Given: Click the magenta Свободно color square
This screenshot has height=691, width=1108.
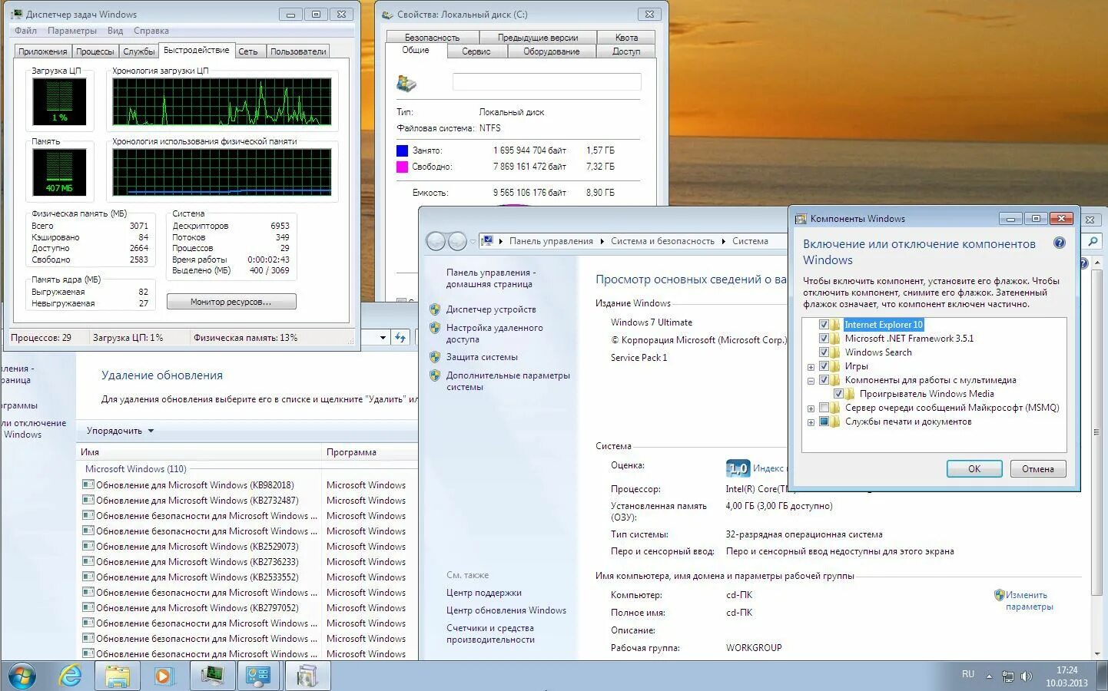Looking at the screenshot, I should 402,167.
